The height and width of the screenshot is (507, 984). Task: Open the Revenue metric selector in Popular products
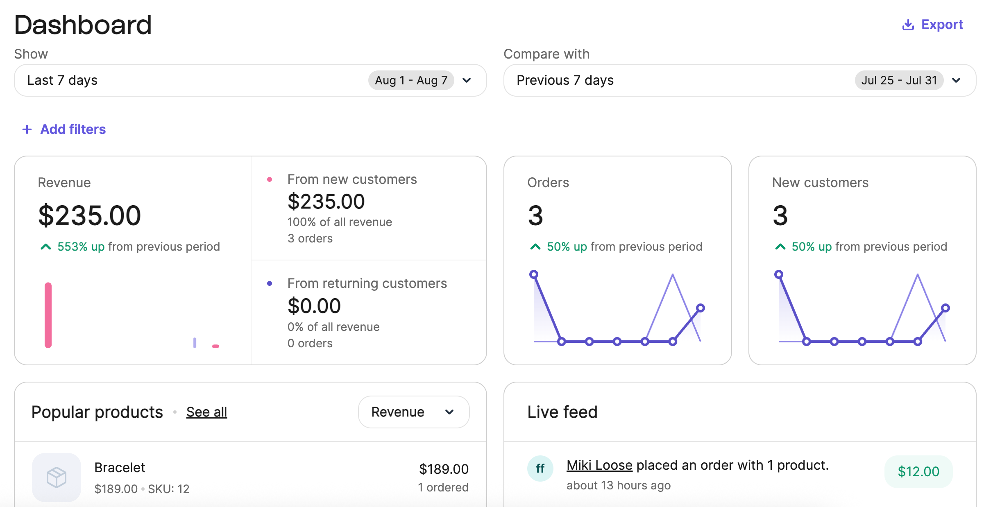(413, 412)
